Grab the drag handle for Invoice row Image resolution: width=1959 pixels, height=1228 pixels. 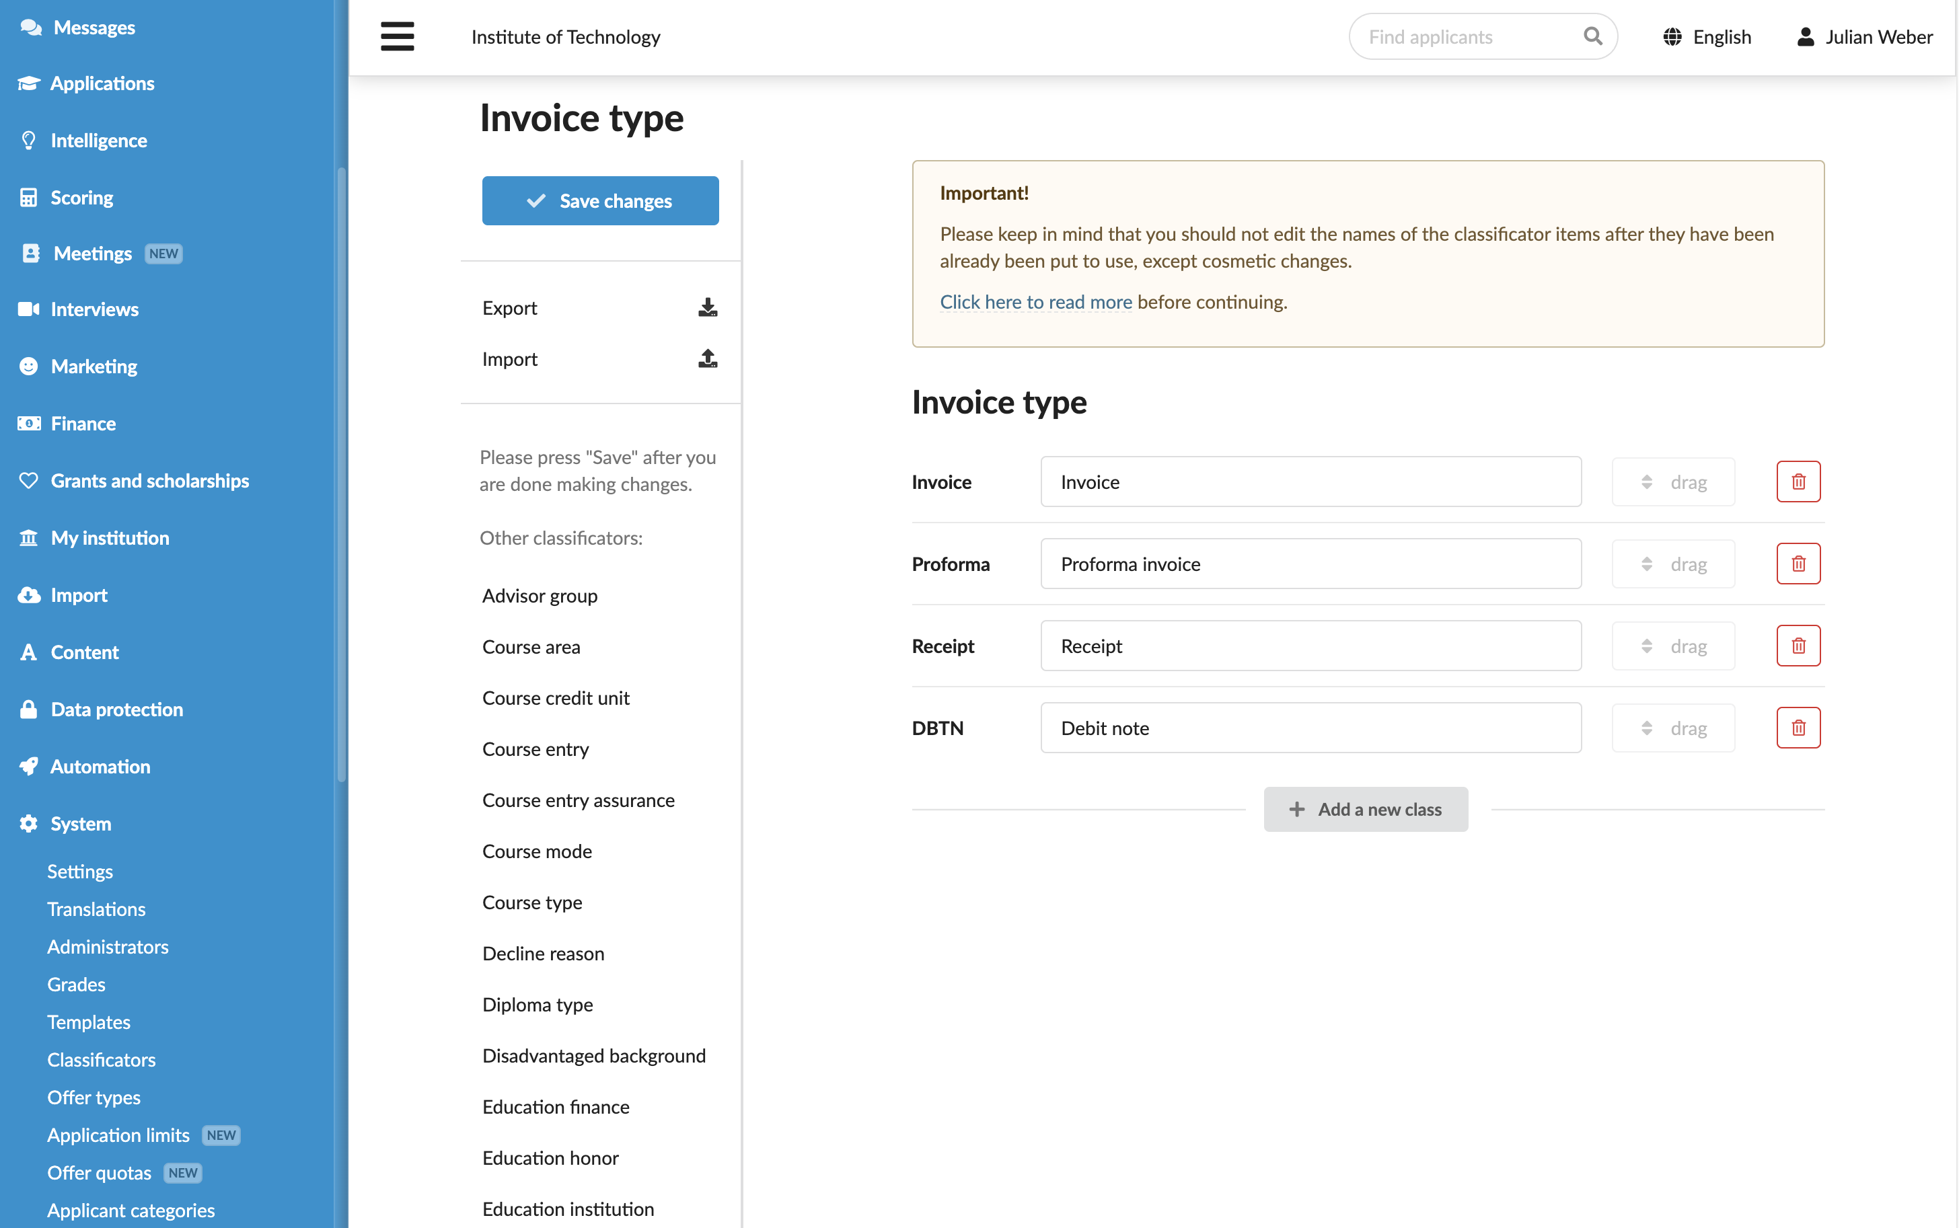1672,482
